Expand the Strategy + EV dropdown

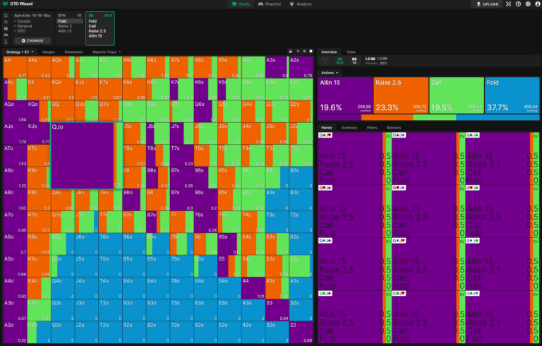(21, 52)
